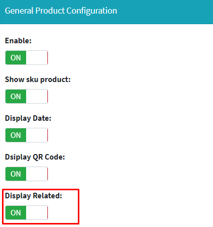
Task: Toggle the Enable switch
Action: [27, 57]
